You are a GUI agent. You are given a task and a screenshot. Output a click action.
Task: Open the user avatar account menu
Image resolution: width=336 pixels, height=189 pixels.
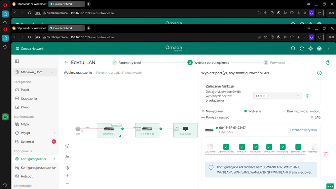pyautogui.click(x=319, y=49)
